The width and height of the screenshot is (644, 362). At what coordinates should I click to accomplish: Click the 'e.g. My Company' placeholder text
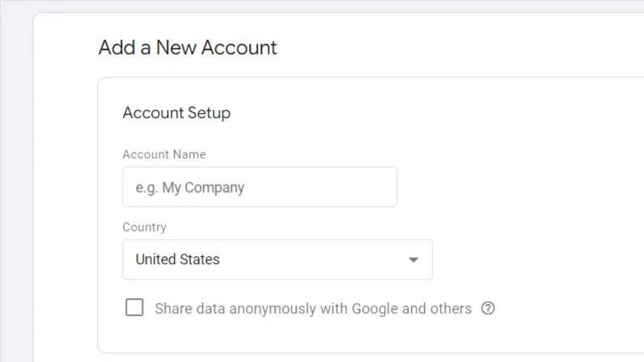point(190,187)
